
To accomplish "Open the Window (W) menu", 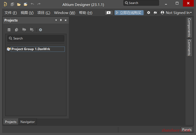I will tap(65, 13).
